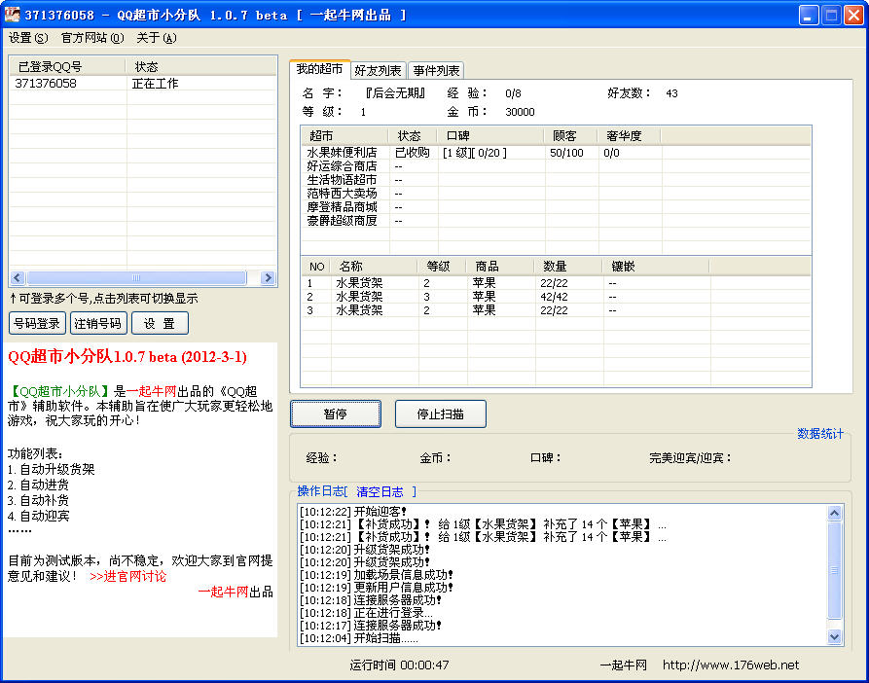Click the horizontal scrollbar right arrow

[x=267, y=277]
